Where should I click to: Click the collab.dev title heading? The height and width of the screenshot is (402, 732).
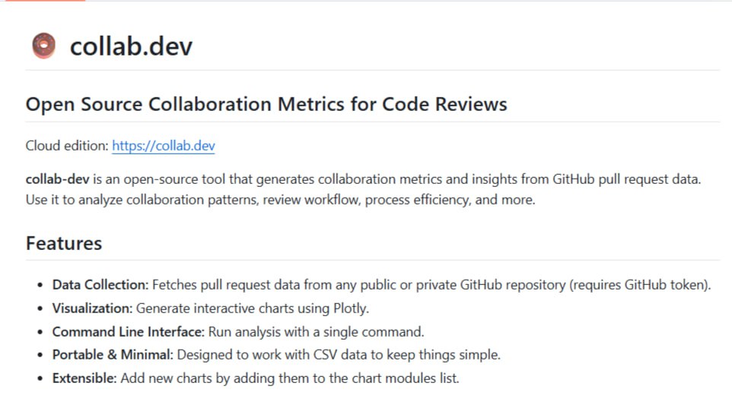pos(131,46)
